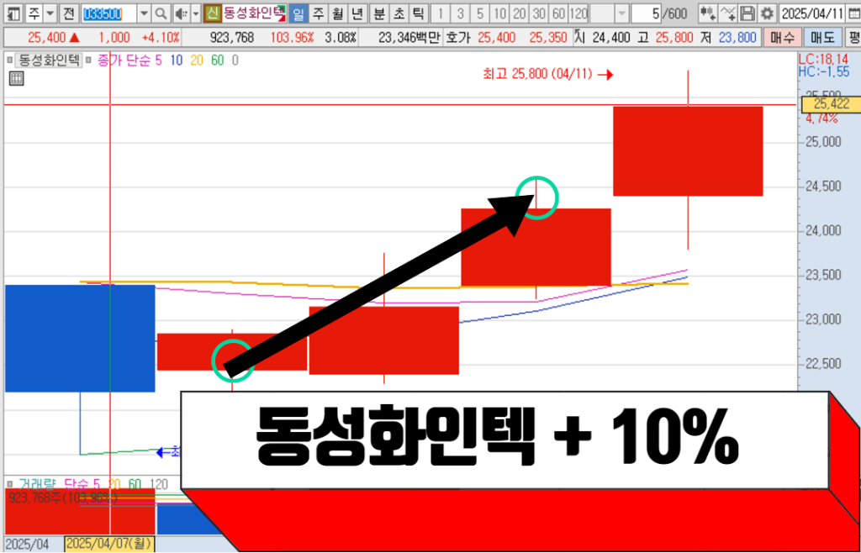Click the 호가 bid price 25,350
Screen dimensions: 861x553
[x=548, y=38]
